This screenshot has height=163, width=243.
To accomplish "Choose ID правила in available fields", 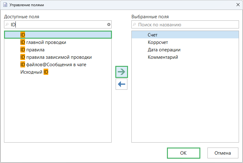I will pos(32,49).
